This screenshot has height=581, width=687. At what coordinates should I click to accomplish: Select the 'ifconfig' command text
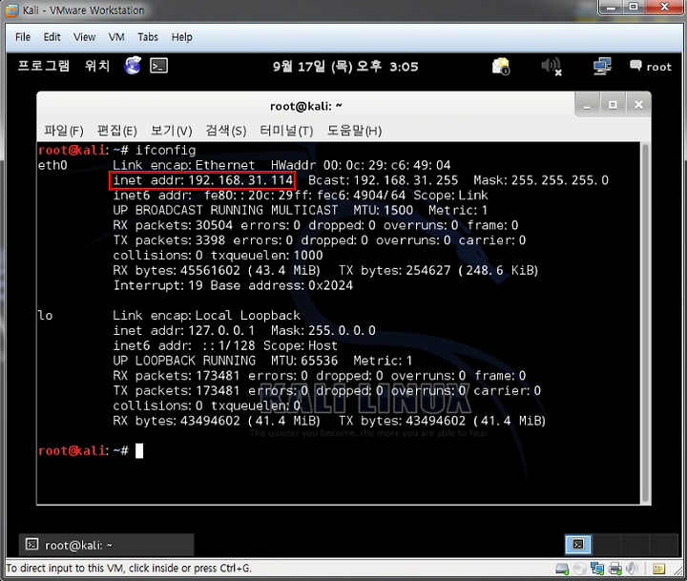coord(166,151)
